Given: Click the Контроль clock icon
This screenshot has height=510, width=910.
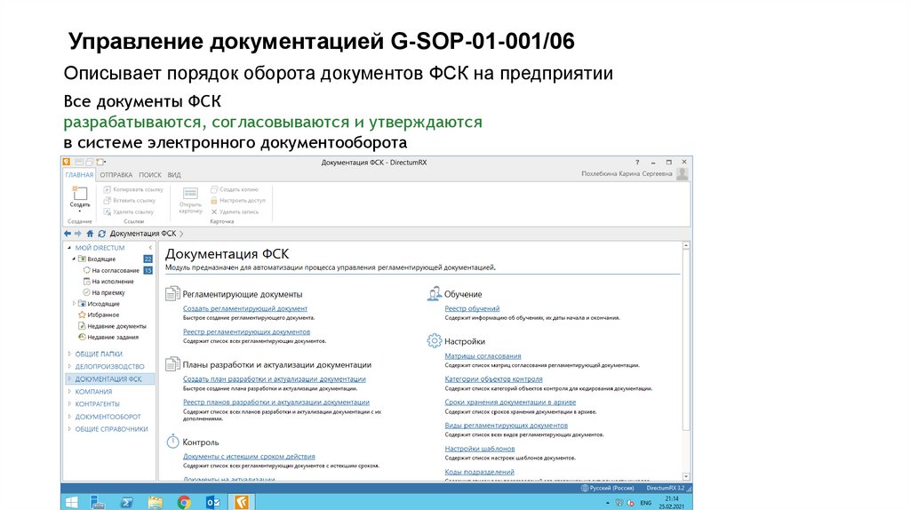Looking at the screenshot, I should 172,442.
